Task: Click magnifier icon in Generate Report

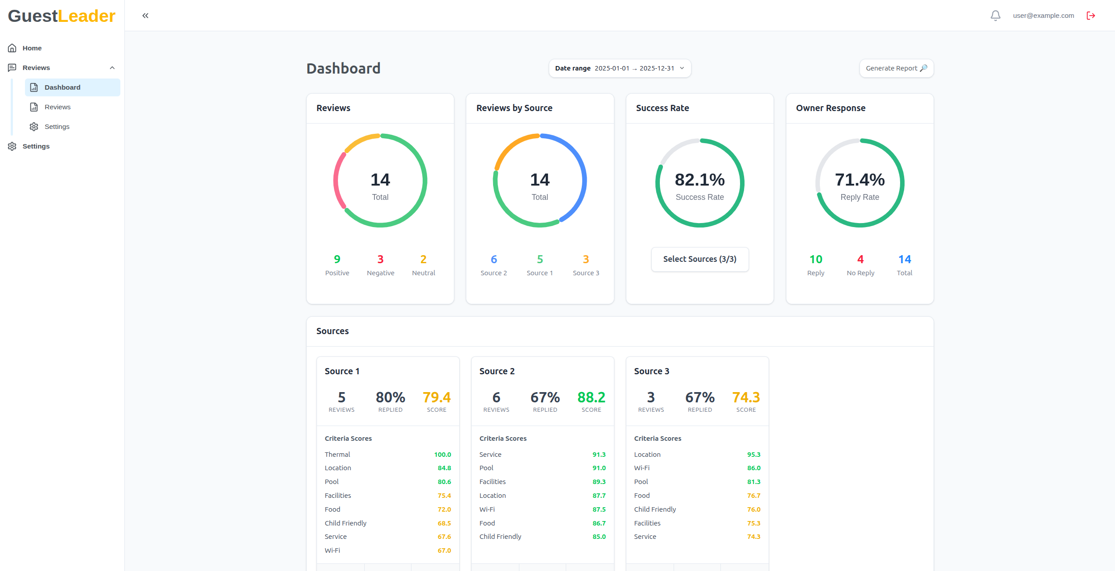Action: coord(924,68)
